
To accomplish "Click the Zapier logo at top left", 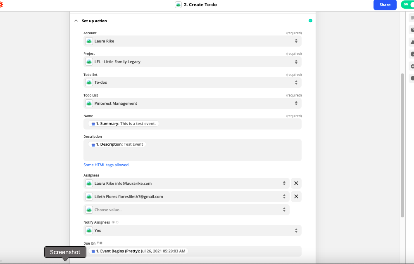I will click(1, 5).
